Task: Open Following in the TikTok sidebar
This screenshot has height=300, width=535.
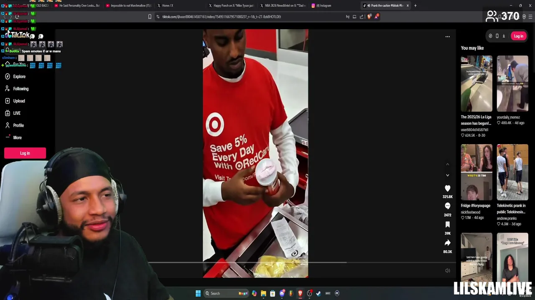Action: [x=21, y=89]
